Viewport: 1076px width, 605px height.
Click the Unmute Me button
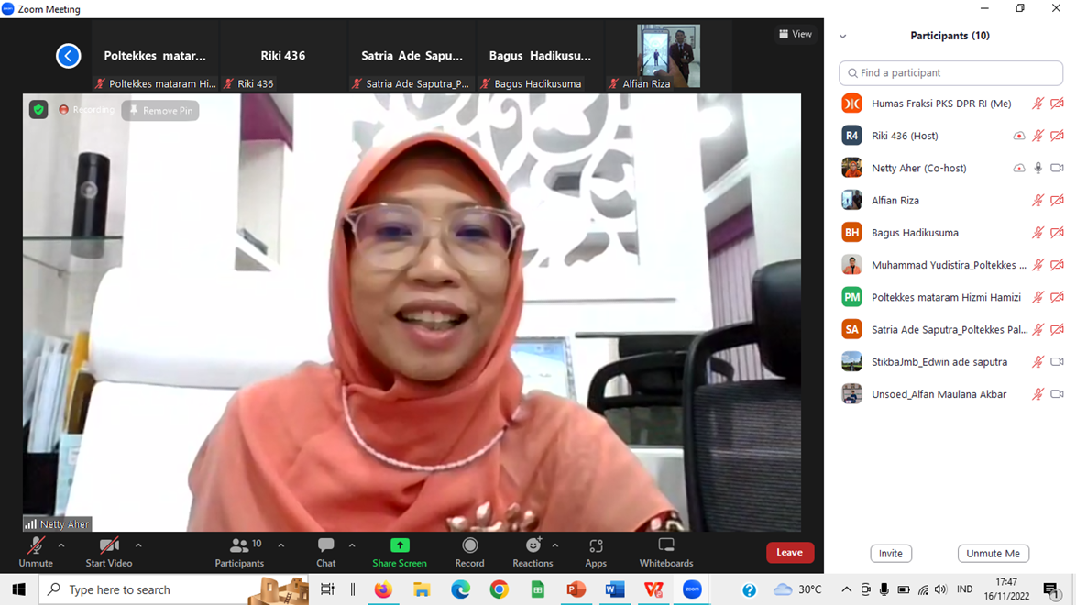993,554
